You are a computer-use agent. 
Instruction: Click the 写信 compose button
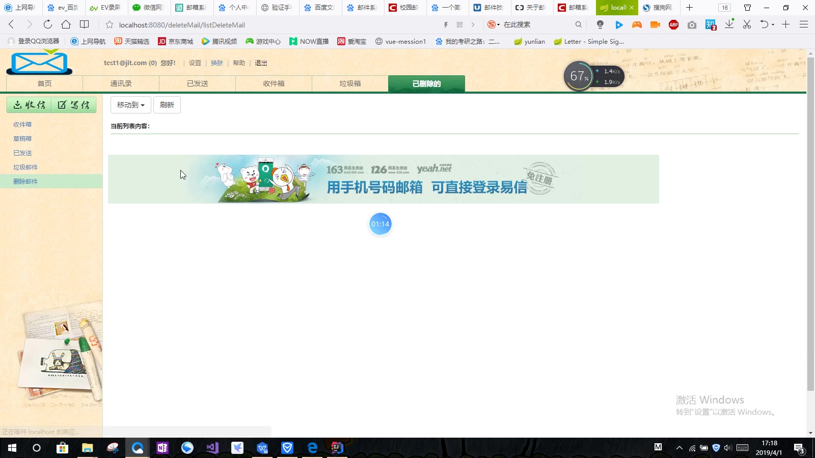pyautogui.click(x=74, y=105)
